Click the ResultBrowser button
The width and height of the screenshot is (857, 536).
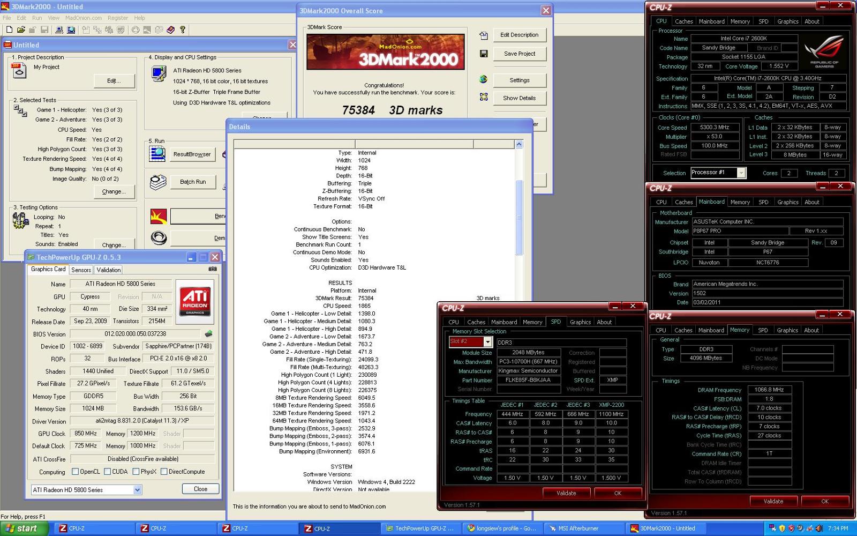coord(192,154)
